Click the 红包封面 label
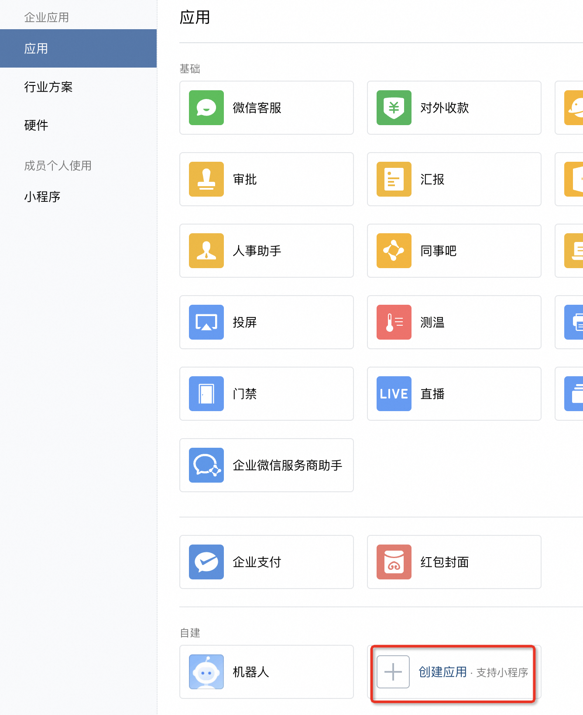 click(445, 562)
